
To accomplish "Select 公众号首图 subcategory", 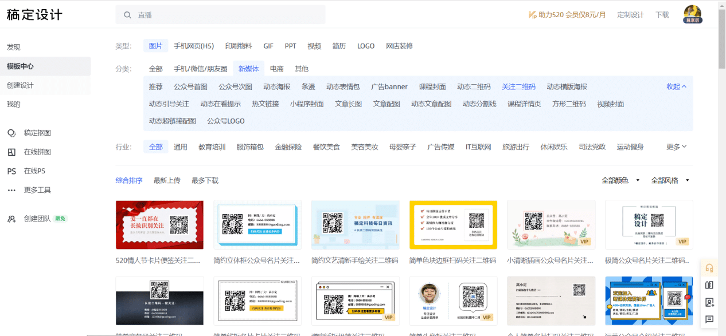I will 190,87.
